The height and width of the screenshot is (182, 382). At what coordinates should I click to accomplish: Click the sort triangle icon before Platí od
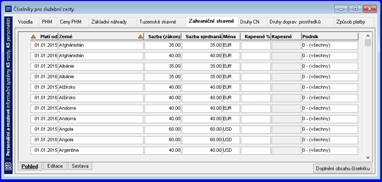tap(33, 37)
